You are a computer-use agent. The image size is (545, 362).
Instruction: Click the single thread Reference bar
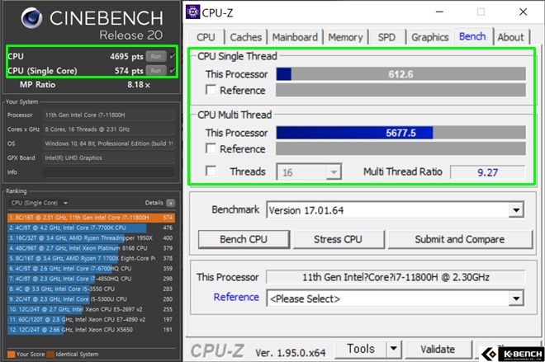[400, 90]
